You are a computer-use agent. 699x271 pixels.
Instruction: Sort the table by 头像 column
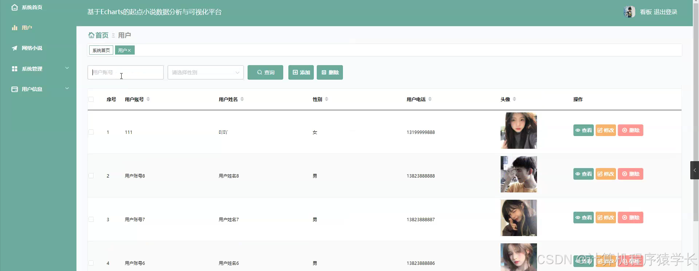click(x=514, y=99)
